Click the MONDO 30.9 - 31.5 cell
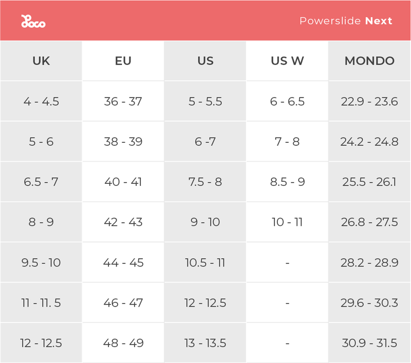 369,343
